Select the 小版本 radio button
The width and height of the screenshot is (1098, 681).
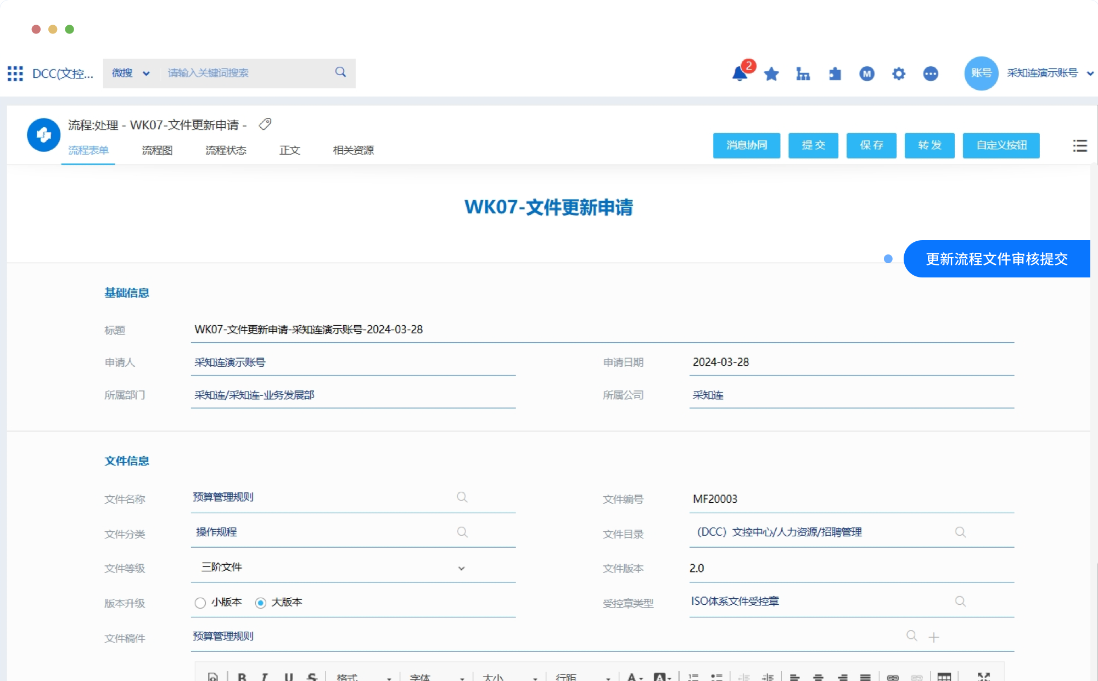click(x=200, y=603)
